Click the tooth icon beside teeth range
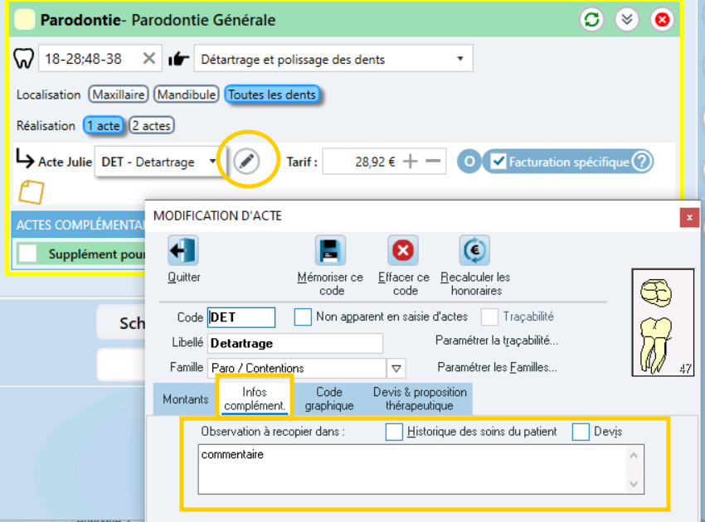Image resolution: width=705 pixels, height=522 pixels. (24, 58)
